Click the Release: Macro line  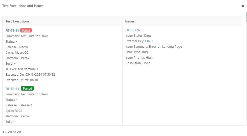[x=17, y=47]
